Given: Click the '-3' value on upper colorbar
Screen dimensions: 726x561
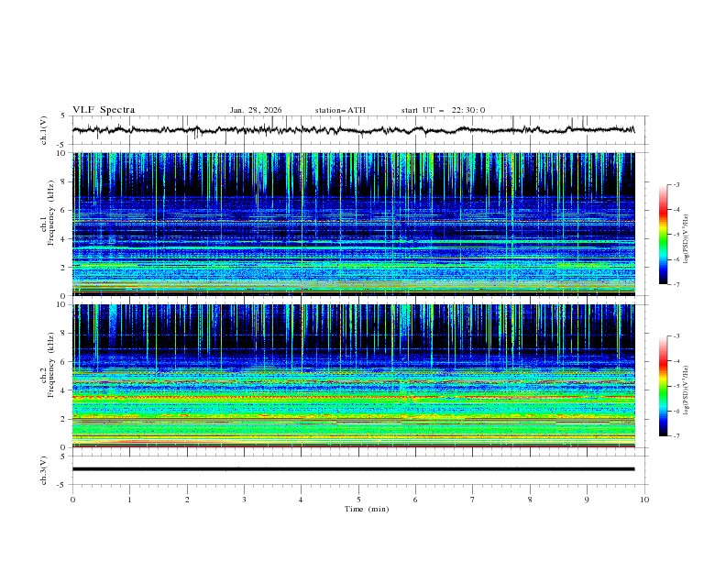Looking at the screenshot, I should click(676, 184).
